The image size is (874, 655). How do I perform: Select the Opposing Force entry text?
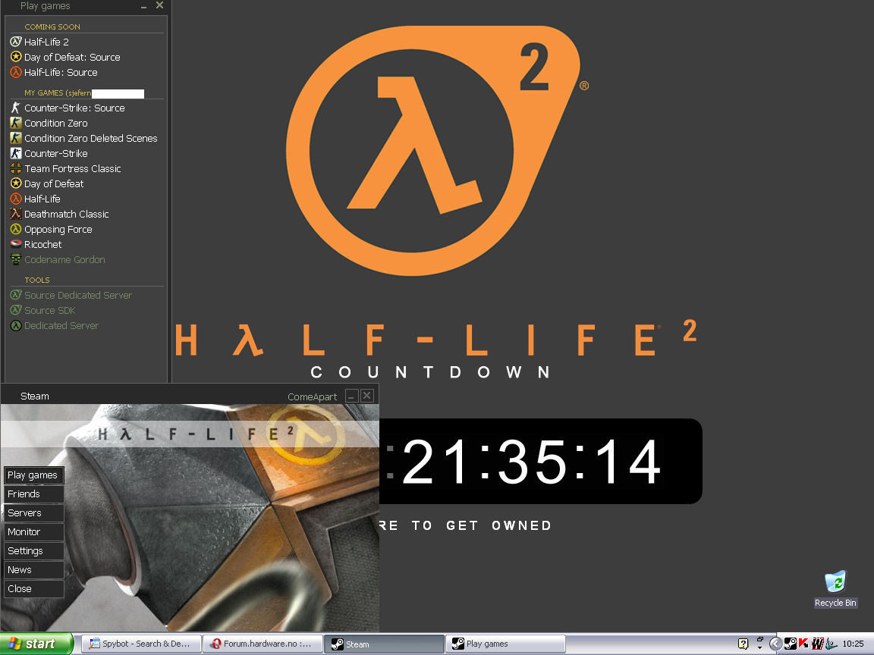(58, 230)
